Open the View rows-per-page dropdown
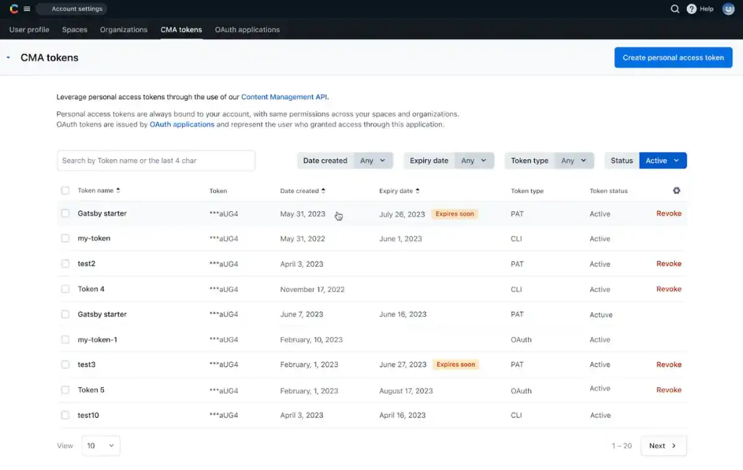The height and width of the screenshot is (470, 743). (x=100, y=446)
